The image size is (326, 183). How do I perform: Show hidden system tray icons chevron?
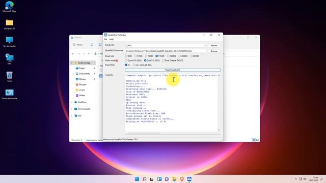pos(296,179)
